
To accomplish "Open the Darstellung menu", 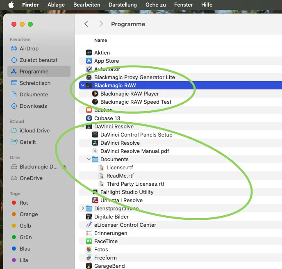I will [123, 5].
